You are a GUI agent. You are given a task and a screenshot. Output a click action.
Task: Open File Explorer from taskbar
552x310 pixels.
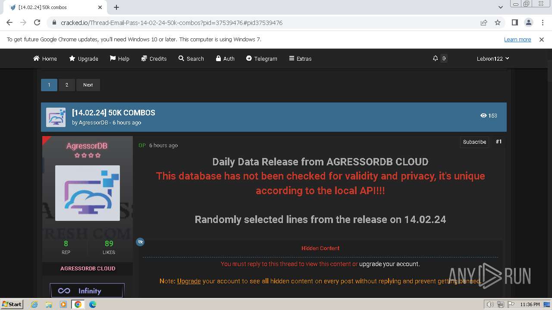point(49,304)
